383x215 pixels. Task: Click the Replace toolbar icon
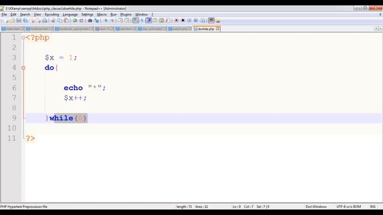click(97, 21)
